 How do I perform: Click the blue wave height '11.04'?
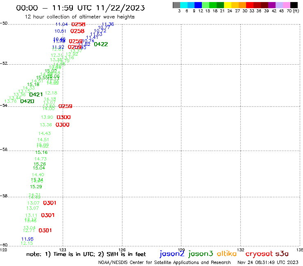point(61,24)
